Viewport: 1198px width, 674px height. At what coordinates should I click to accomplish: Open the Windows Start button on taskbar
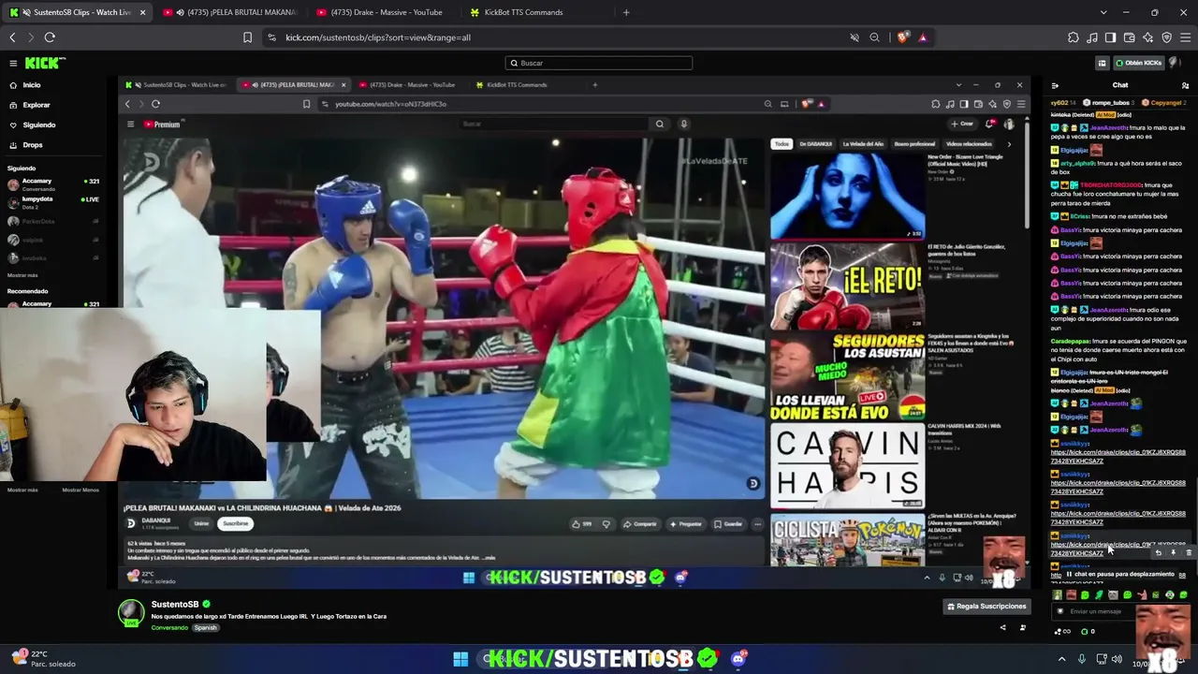pos(460,659)
